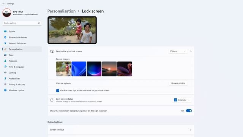The height and width of the screenshot is (137, 243).
Task: Open the Calendar status app dropdown
Action: [182, 100]
